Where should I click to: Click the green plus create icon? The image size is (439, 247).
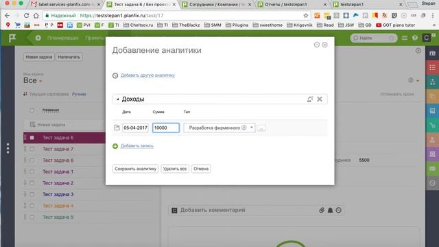coord(38,38)
